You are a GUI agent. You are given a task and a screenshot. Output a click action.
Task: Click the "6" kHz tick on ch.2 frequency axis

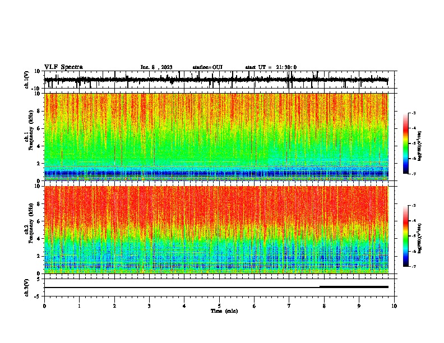[x=39, y=221]
